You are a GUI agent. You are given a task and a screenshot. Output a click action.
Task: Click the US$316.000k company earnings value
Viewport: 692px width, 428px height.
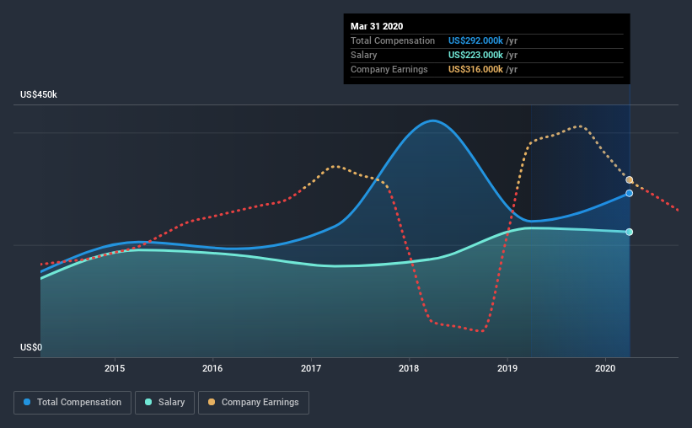coord(475,69)
